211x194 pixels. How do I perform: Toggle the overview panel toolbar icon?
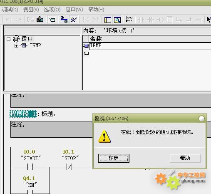[x=108, y=20]
